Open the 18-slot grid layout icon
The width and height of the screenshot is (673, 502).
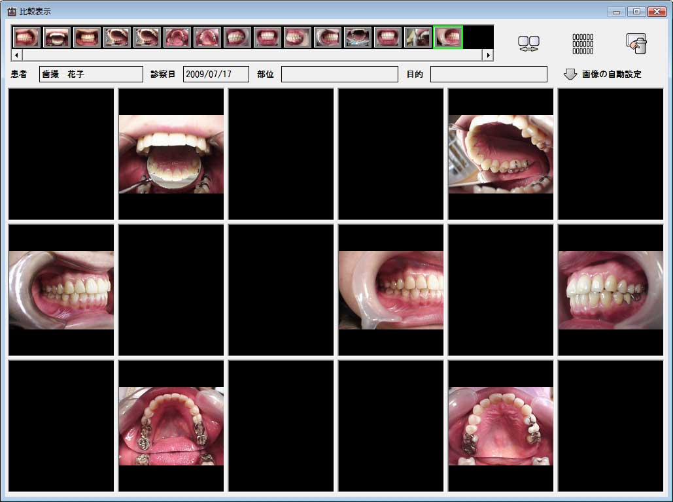click(583, 44)
